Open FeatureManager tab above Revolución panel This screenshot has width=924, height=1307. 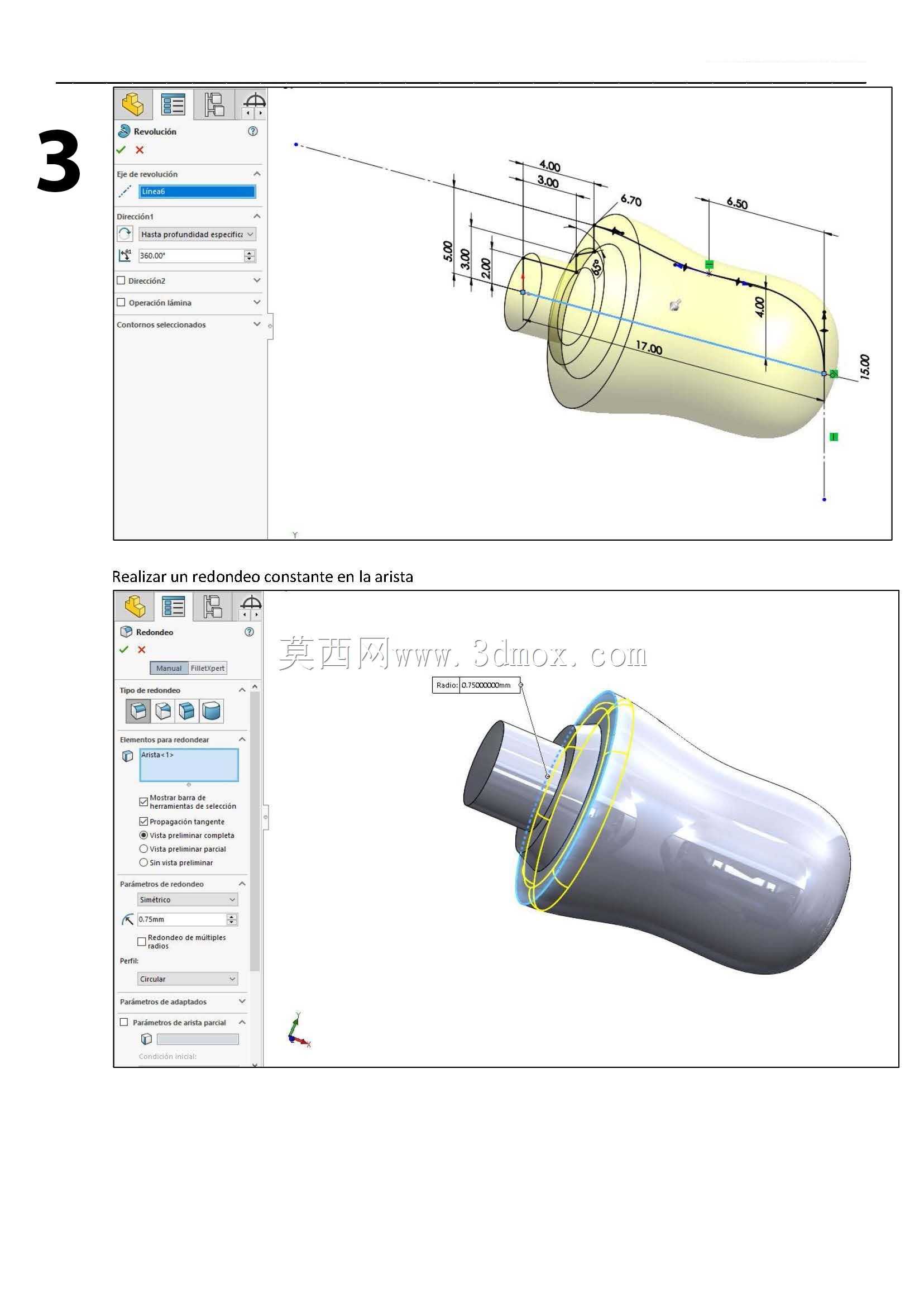133,105
